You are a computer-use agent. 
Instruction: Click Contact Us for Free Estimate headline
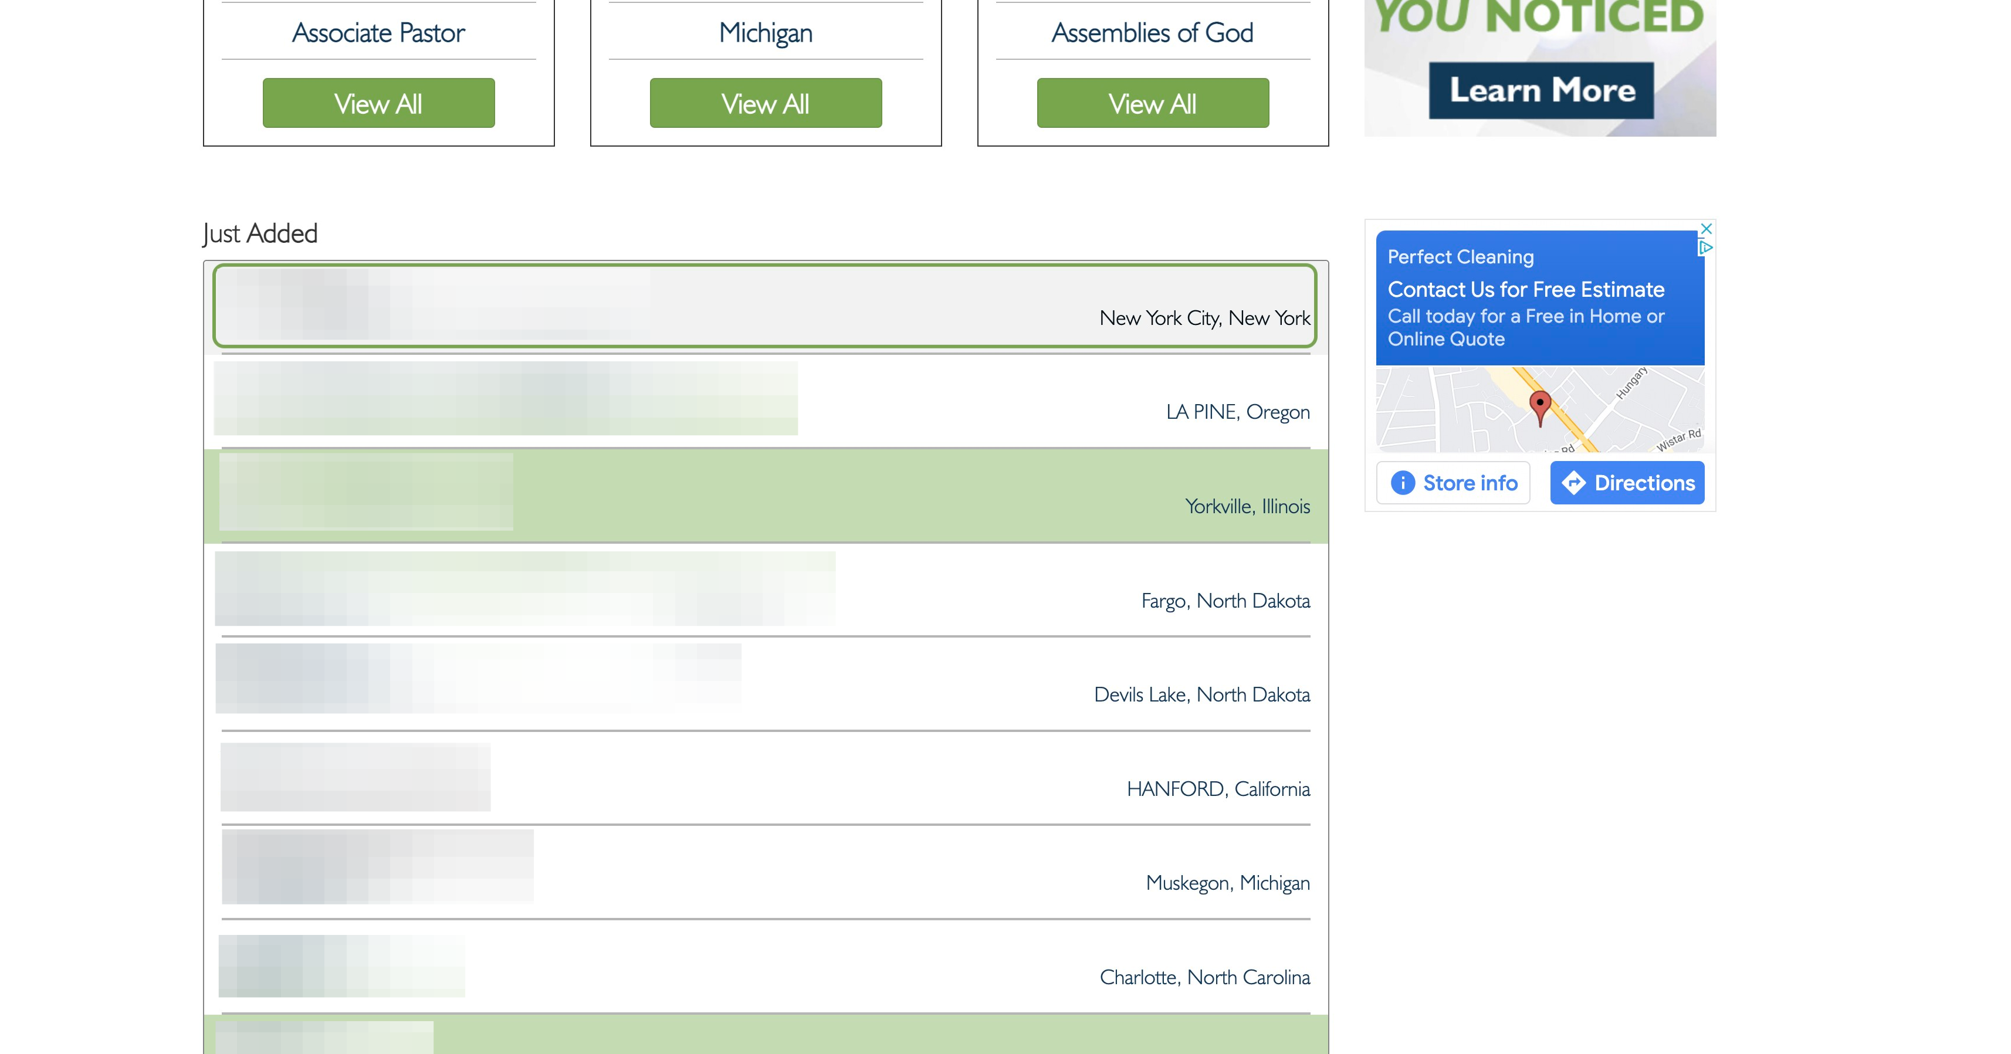coord(1525,290)
